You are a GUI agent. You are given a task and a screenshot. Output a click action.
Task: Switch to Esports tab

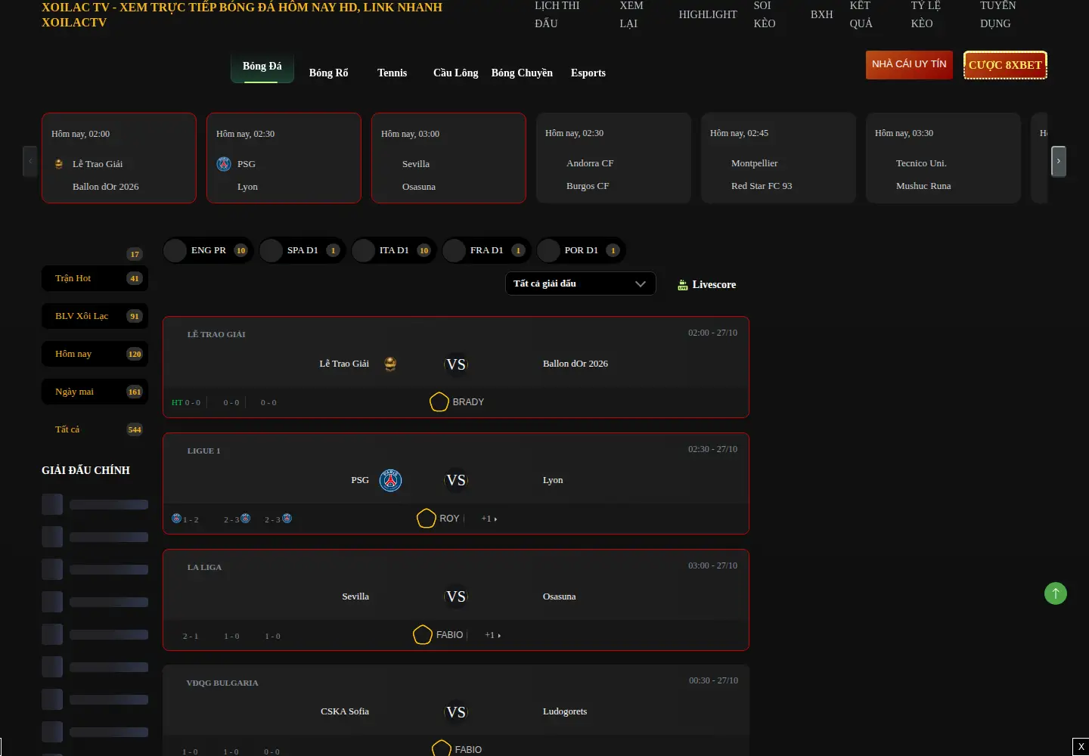coord(588,73)
